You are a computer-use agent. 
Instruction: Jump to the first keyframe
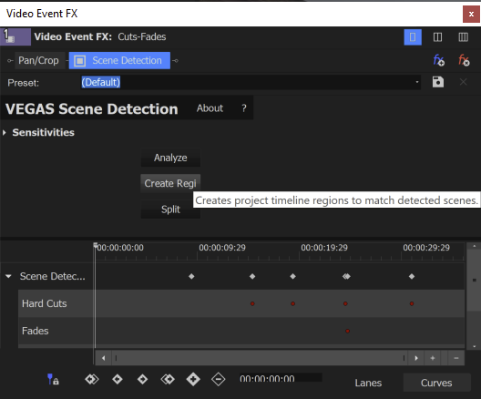pos(92,379)
